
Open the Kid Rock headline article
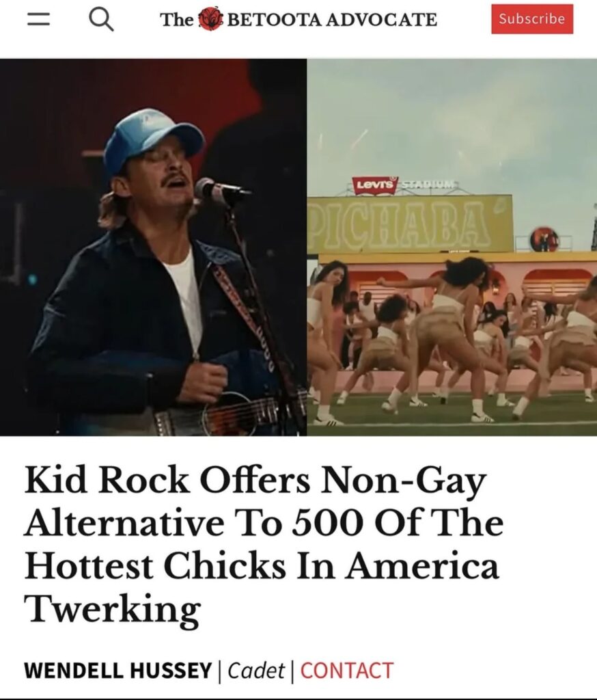[x=263, y=545]
